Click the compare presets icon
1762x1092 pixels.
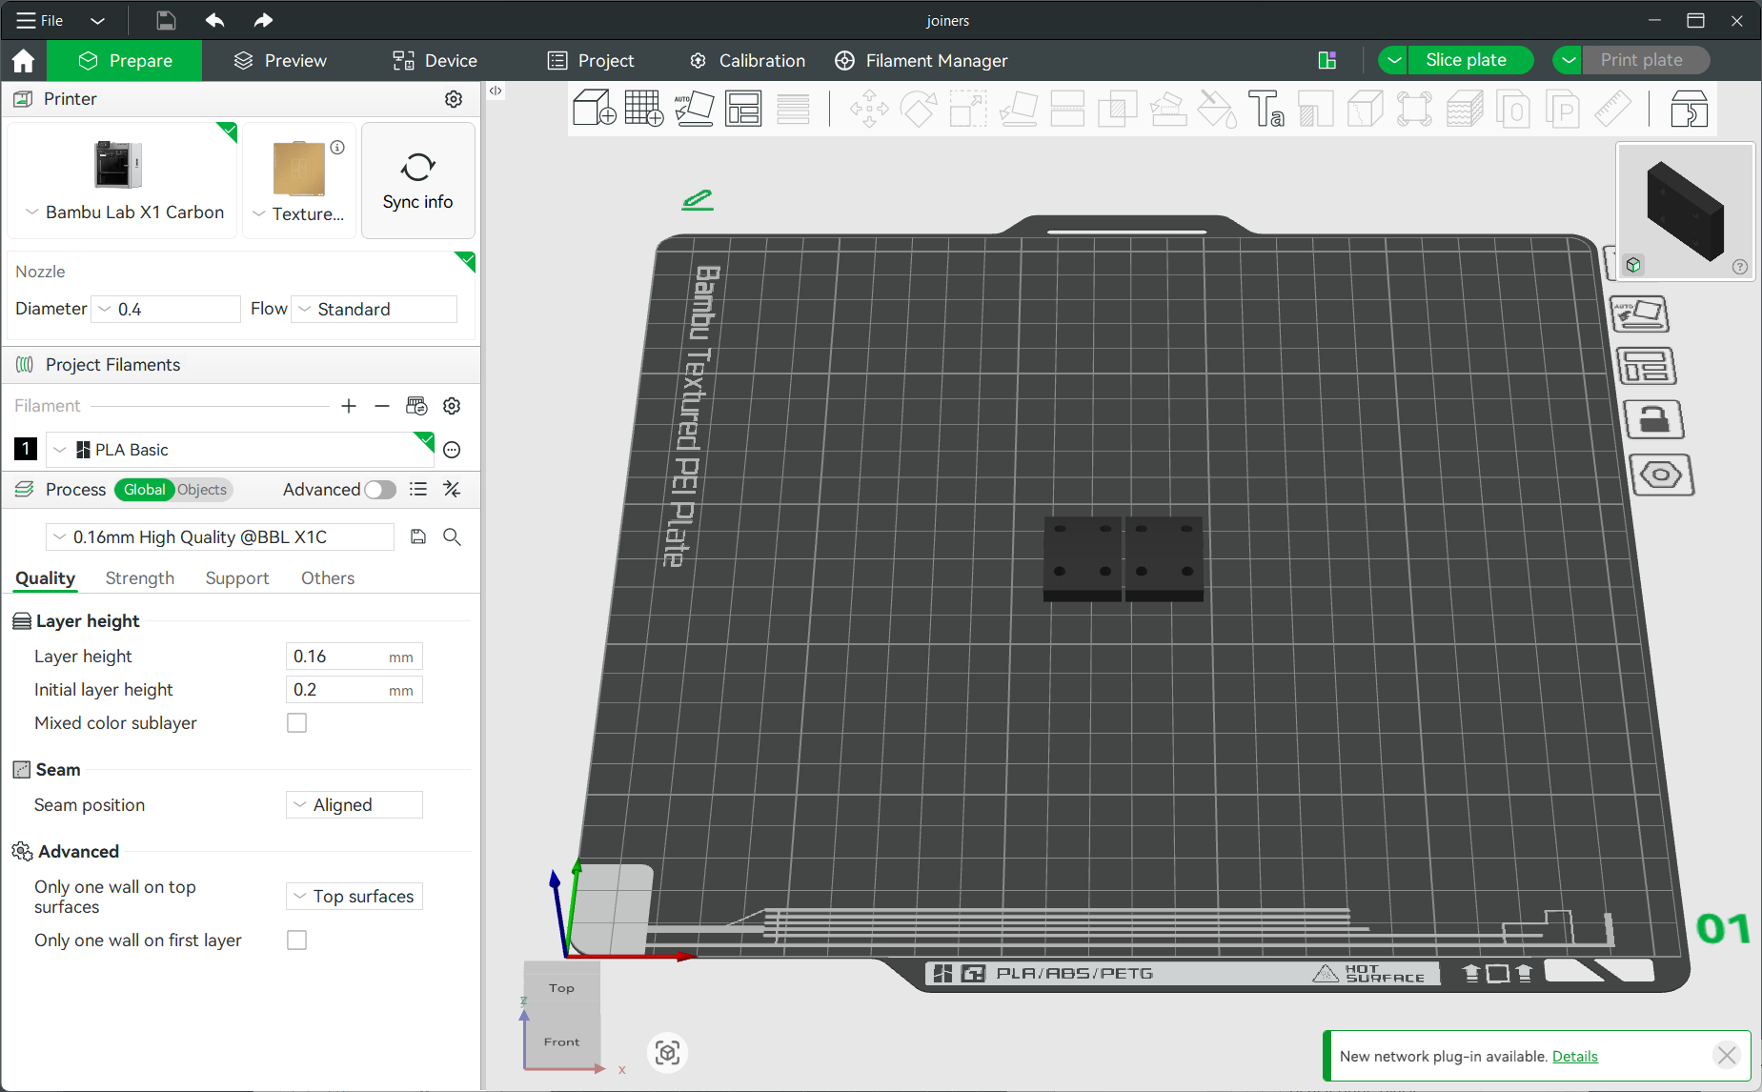pos(452,490)
